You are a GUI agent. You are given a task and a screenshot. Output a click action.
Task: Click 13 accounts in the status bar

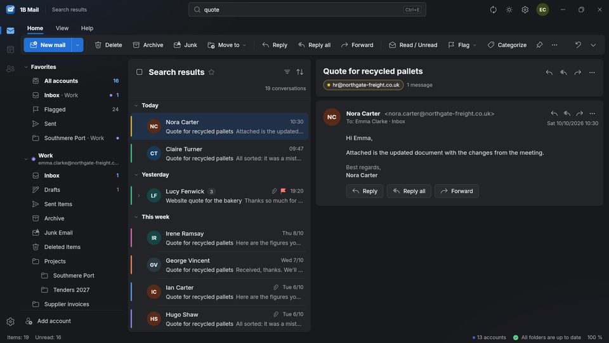pyautogui.click(x=489, y=337)
